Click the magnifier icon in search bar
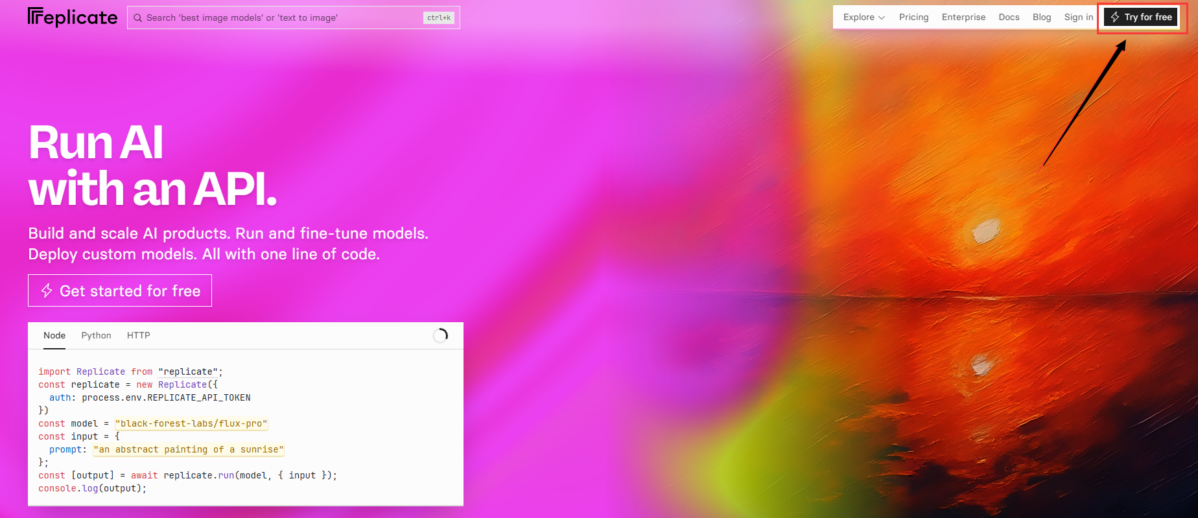The width and height of the screenshot is (1198, 518). (x=137, y=18)
